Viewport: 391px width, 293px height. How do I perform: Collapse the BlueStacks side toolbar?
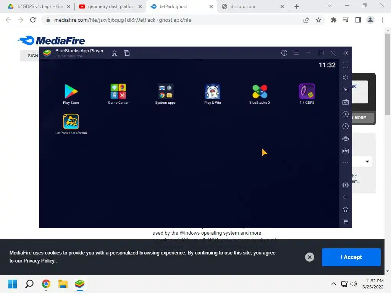pos(346,53)
